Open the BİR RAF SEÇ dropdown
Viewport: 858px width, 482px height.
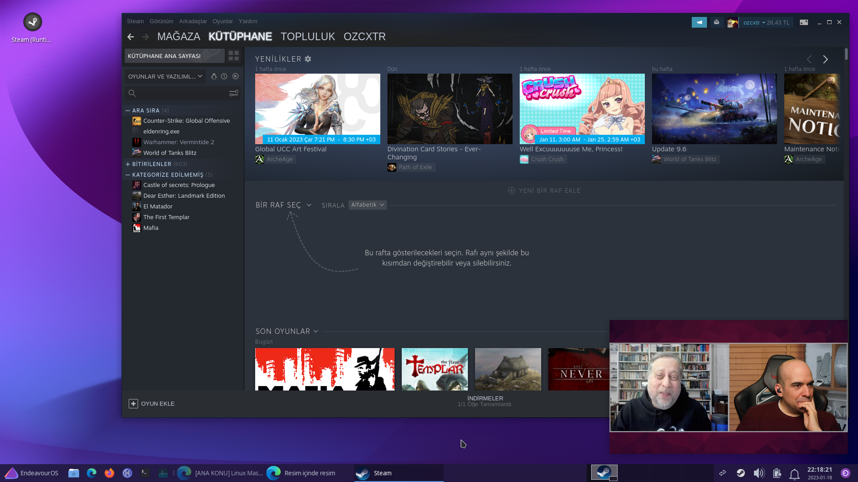[x=283, y=205]
